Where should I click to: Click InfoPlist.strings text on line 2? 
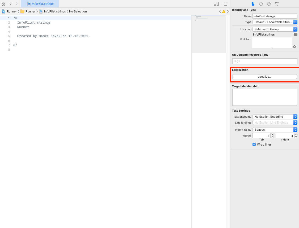pos(34,23)
